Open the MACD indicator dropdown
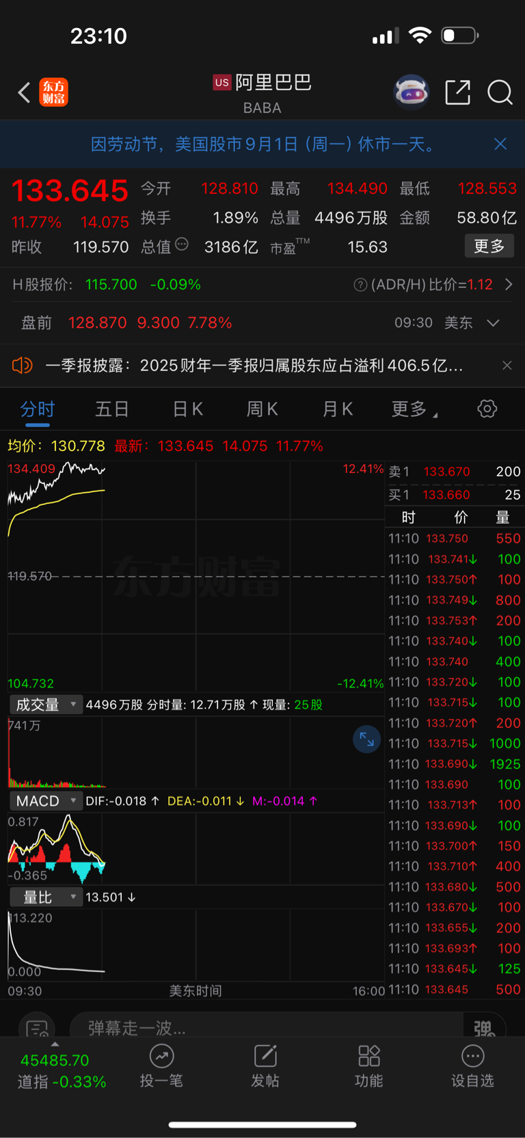The image size is (525, 1138). [x=46, y=801]
